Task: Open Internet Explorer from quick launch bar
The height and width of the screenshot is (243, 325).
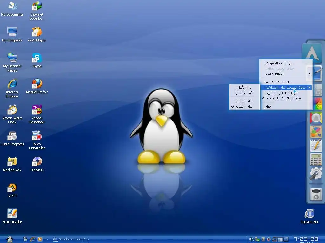Action: pyautogui.click(x=33, y=239)
